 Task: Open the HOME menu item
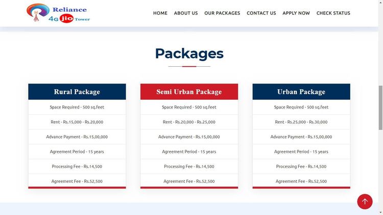(x=160, y=13)
